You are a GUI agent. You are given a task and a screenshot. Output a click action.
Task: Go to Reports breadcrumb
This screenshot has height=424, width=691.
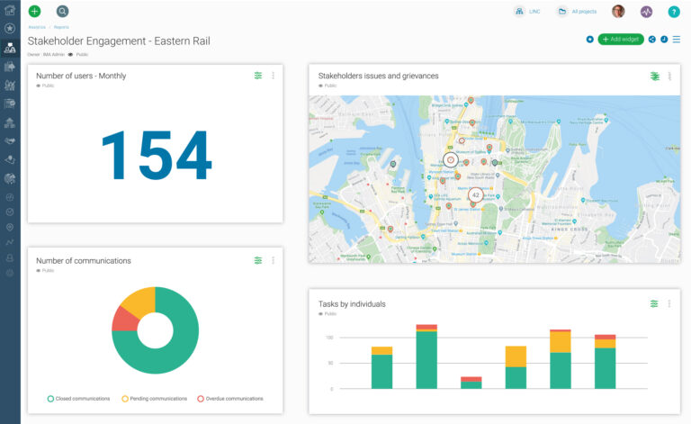[x=61, y=27]
